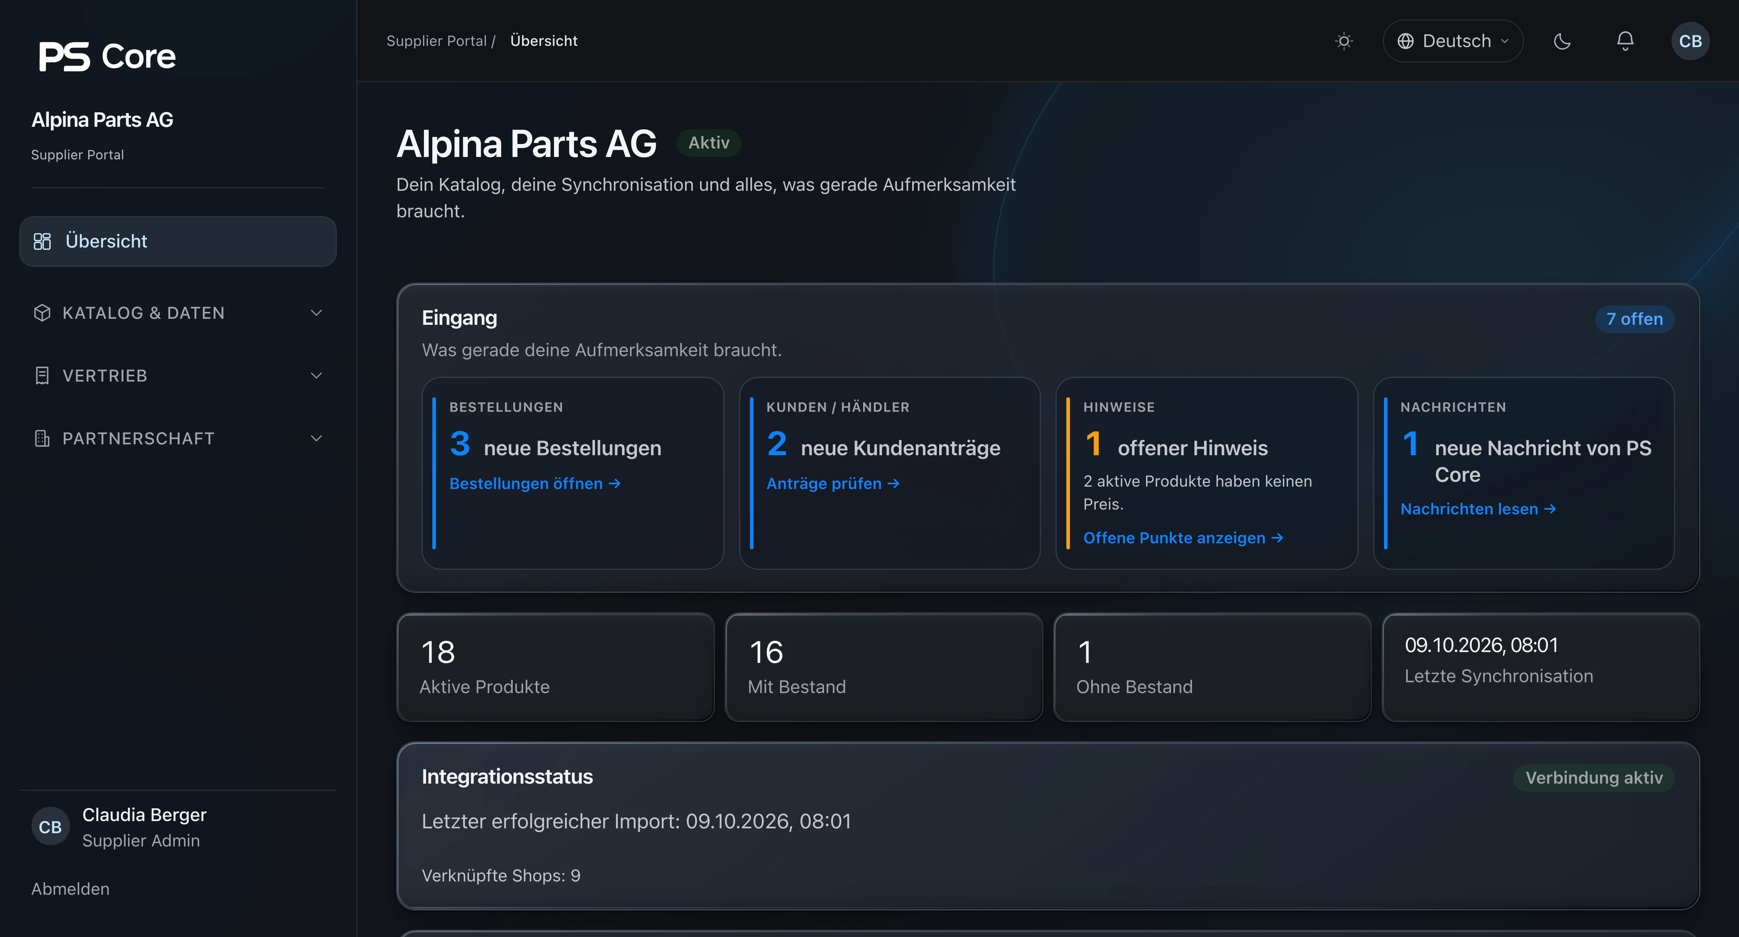The height and width of the screenshot is (937, 1739).
Task: Click '3 neue Bestellungen' heading
Action: point(556,445)
